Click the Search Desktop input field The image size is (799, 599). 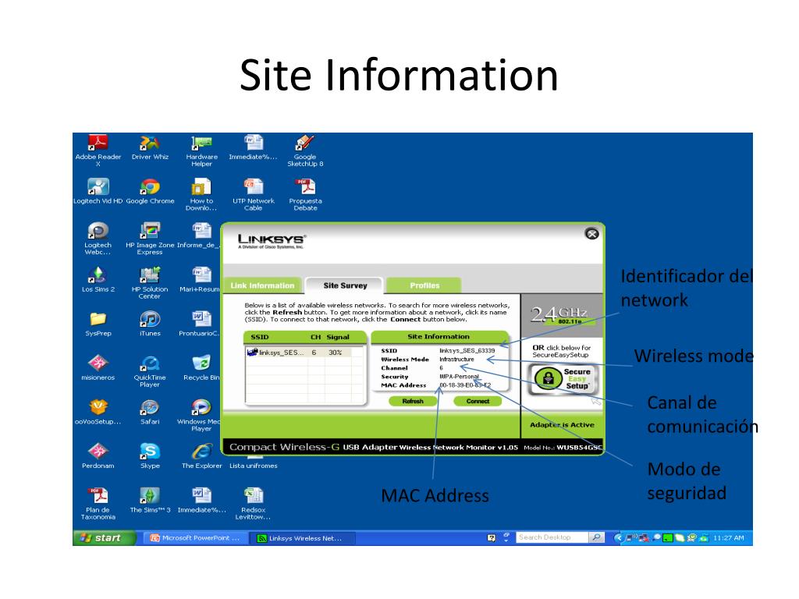tap(552, 537)
